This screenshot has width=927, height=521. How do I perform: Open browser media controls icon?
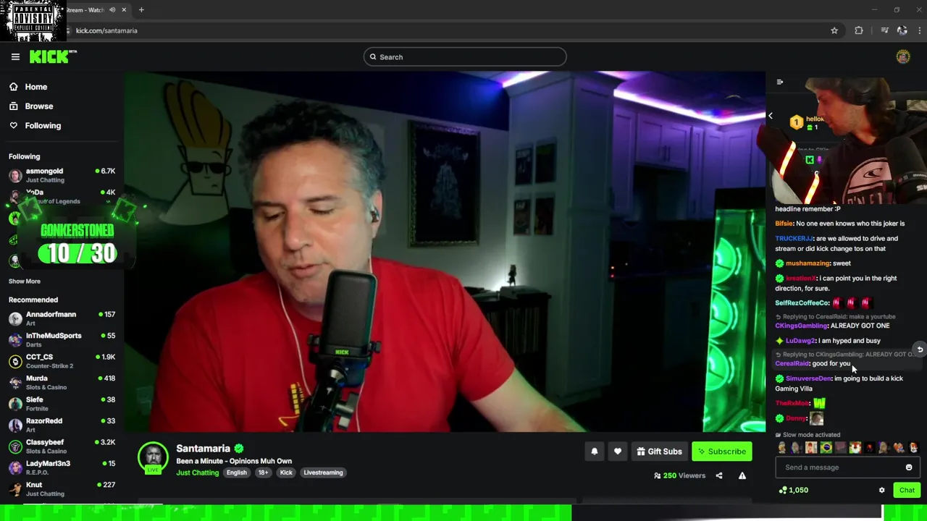tap(884, 30)
